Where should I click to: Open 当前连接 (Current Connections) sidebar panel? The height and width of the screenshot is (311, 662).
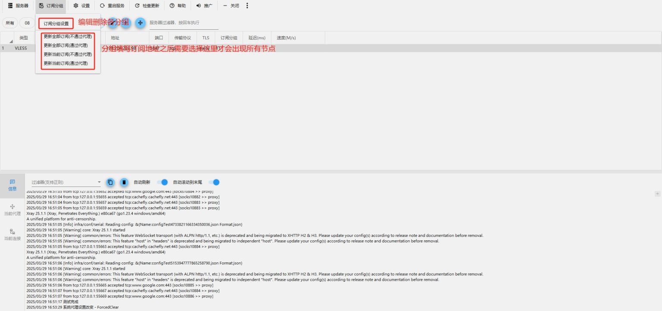click(x=12, y=234)
